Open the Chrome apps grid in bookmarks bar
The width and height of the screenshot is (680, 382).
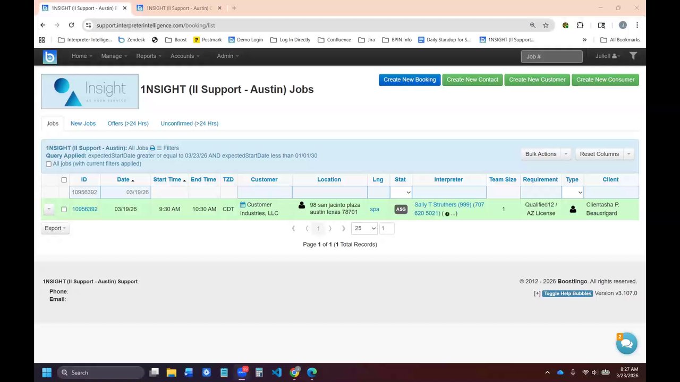pos(42,40)
